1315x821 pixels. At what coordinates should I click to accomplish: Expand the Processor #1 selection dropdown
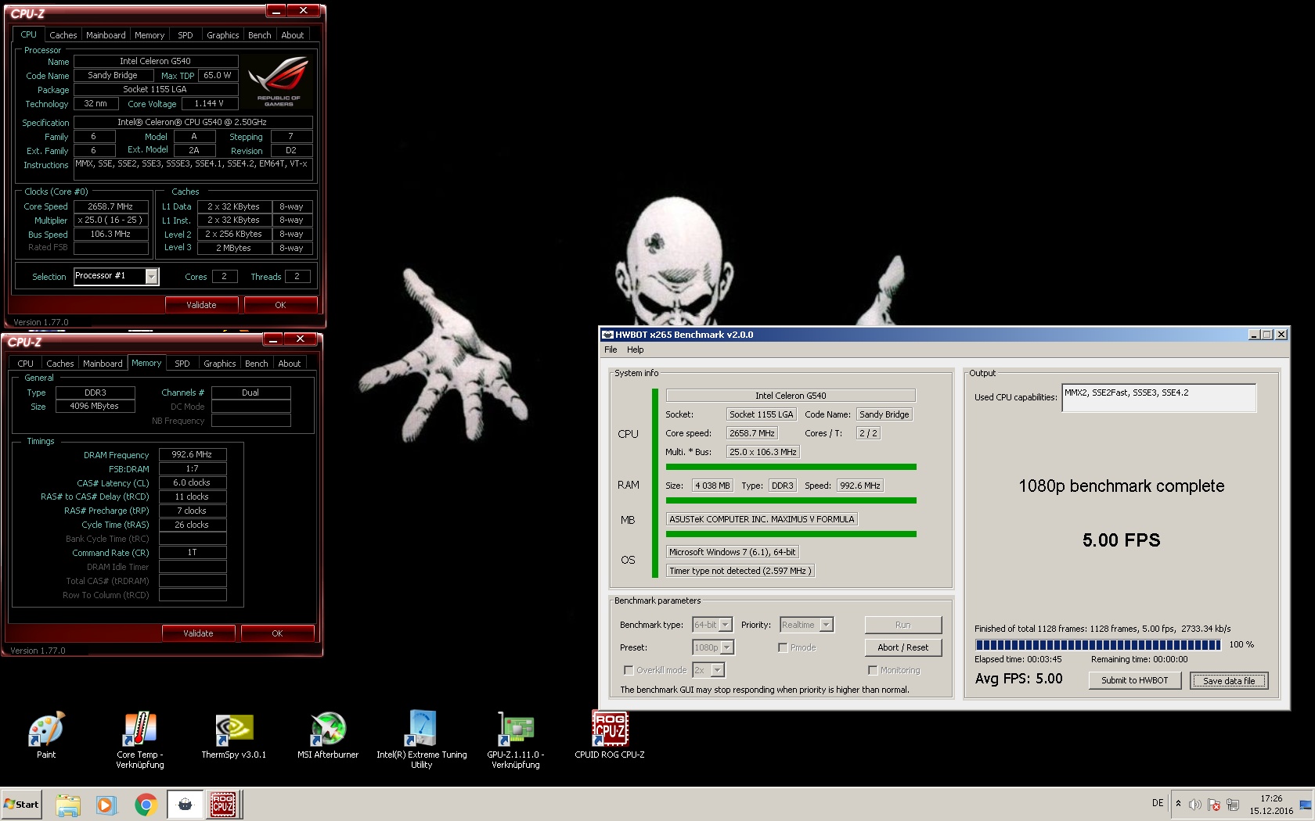[x=152, y=277]
